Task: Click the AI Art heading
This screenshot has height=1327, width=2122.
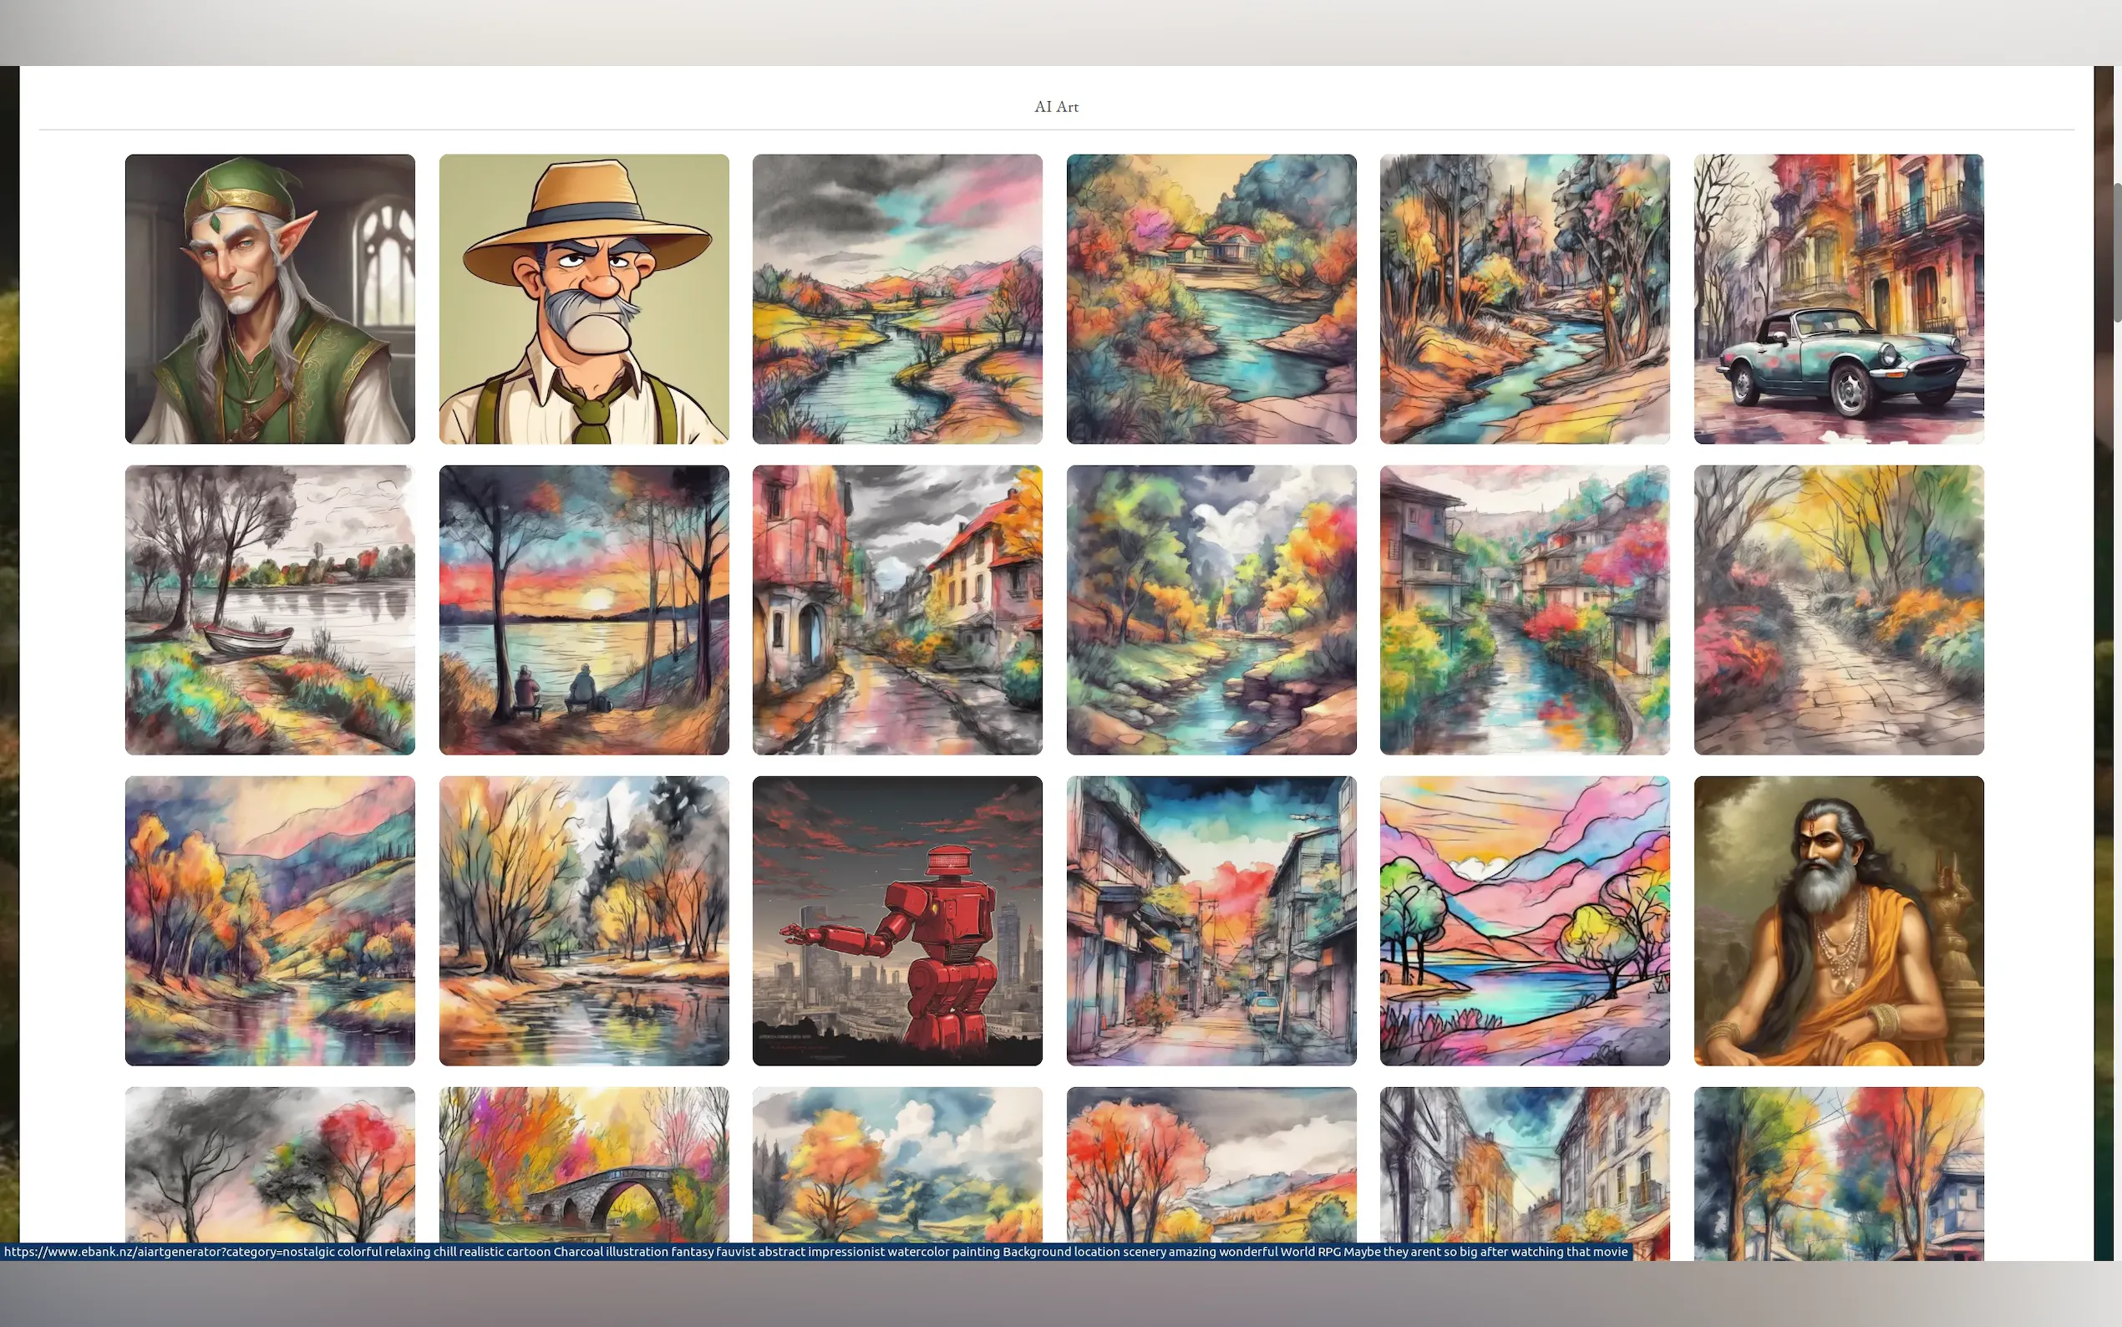Action: coord(1056,106)
